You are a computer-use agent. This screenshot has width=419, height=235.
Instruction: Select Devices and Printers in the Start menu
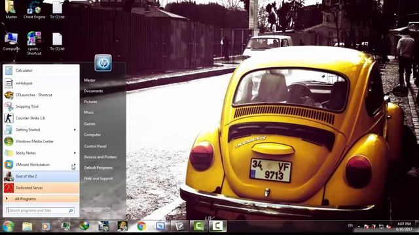[x=100, y=157]
